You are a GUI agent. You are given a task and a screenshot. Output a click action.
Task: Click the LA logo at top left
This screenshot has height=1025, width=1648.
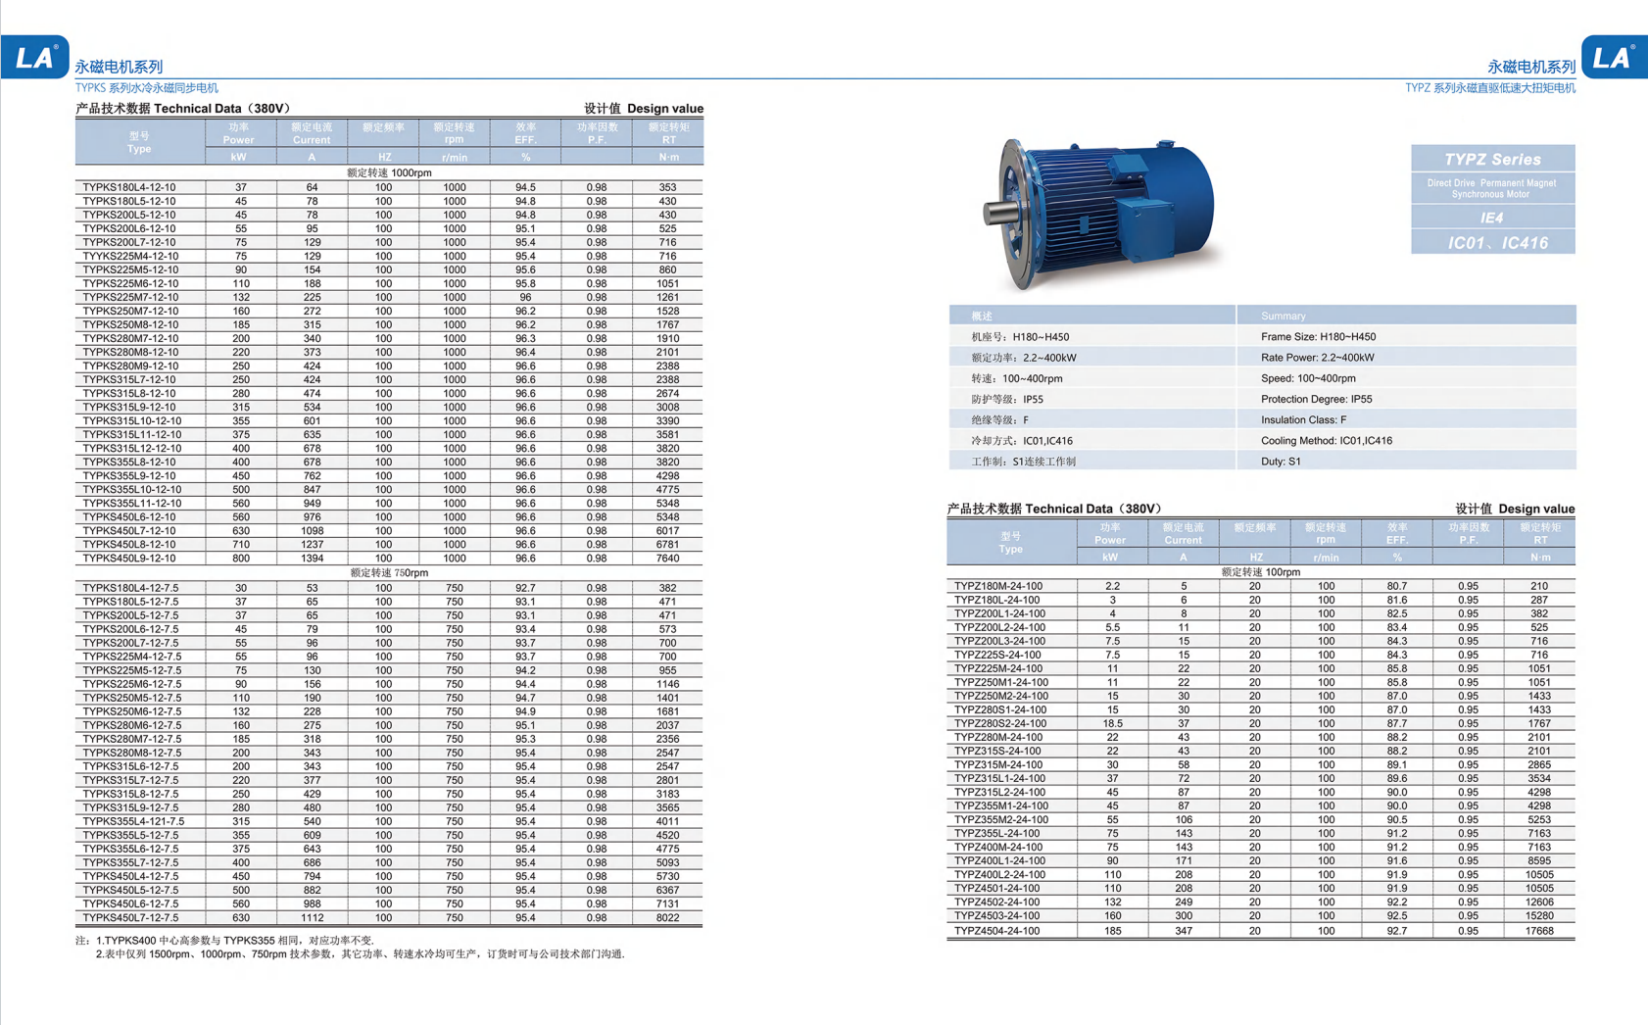(x=35, y=57)
